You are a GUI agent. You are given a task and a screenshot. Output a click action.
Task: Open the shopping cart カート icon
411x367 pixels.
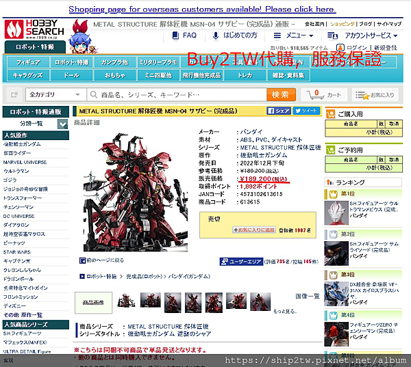[x=324, y=95]
